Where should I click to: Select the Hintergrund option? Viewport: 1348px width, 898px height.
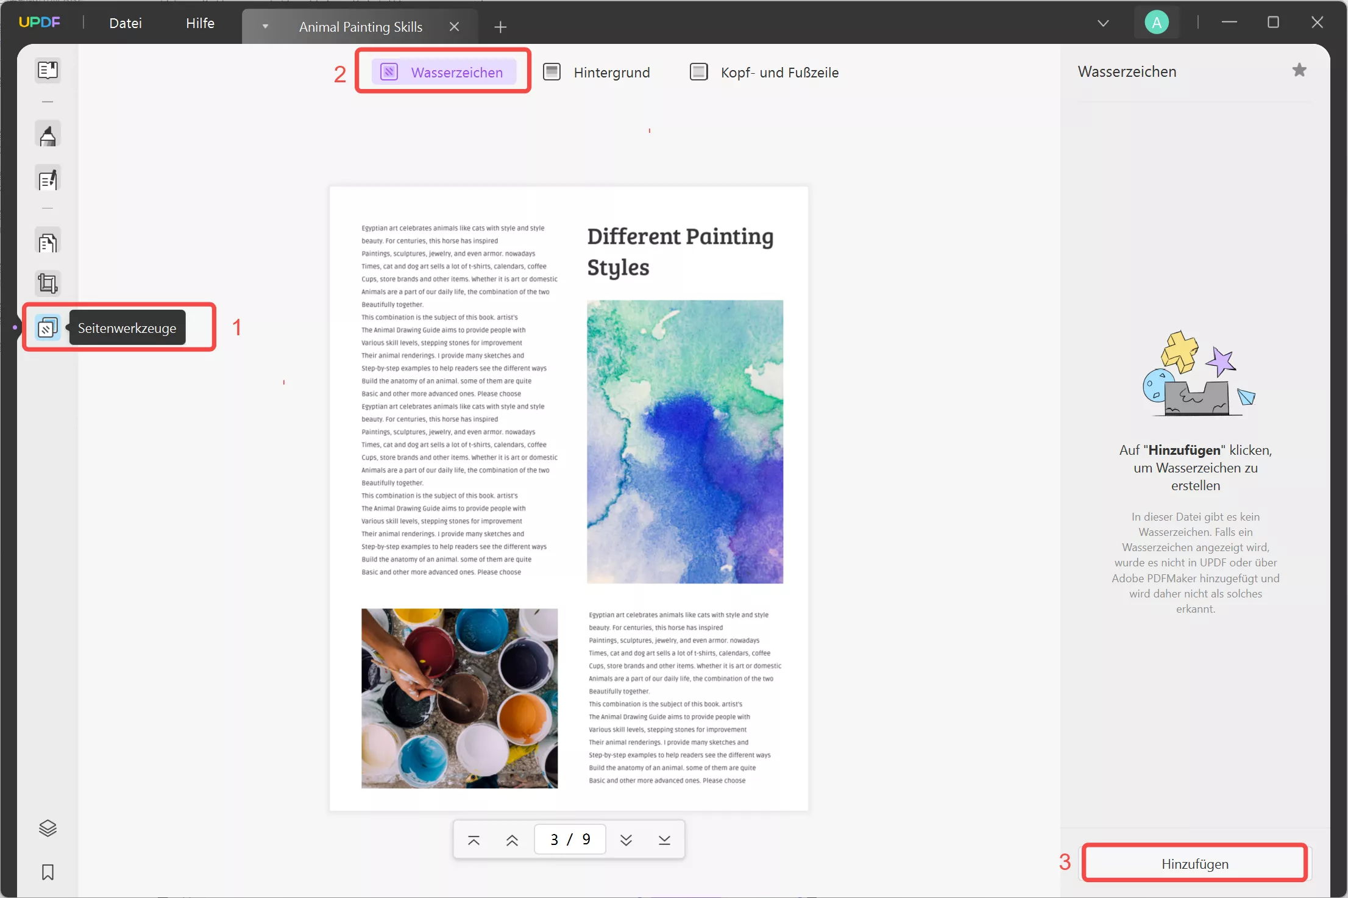click(x=611, y=71)
